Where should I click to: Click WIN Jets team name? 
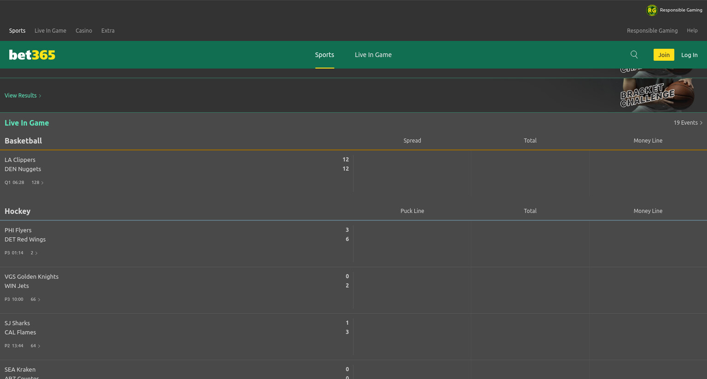17,286
